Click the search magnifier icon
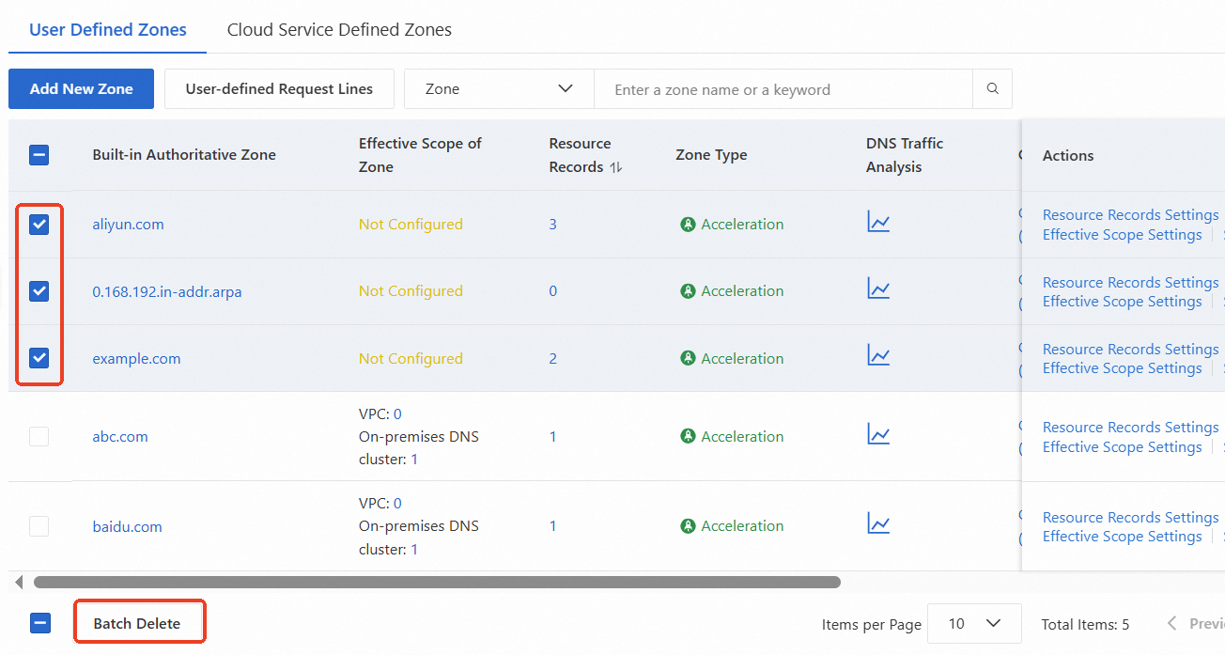This screenshot has width=1225, height=655. (x=992, y=89)
